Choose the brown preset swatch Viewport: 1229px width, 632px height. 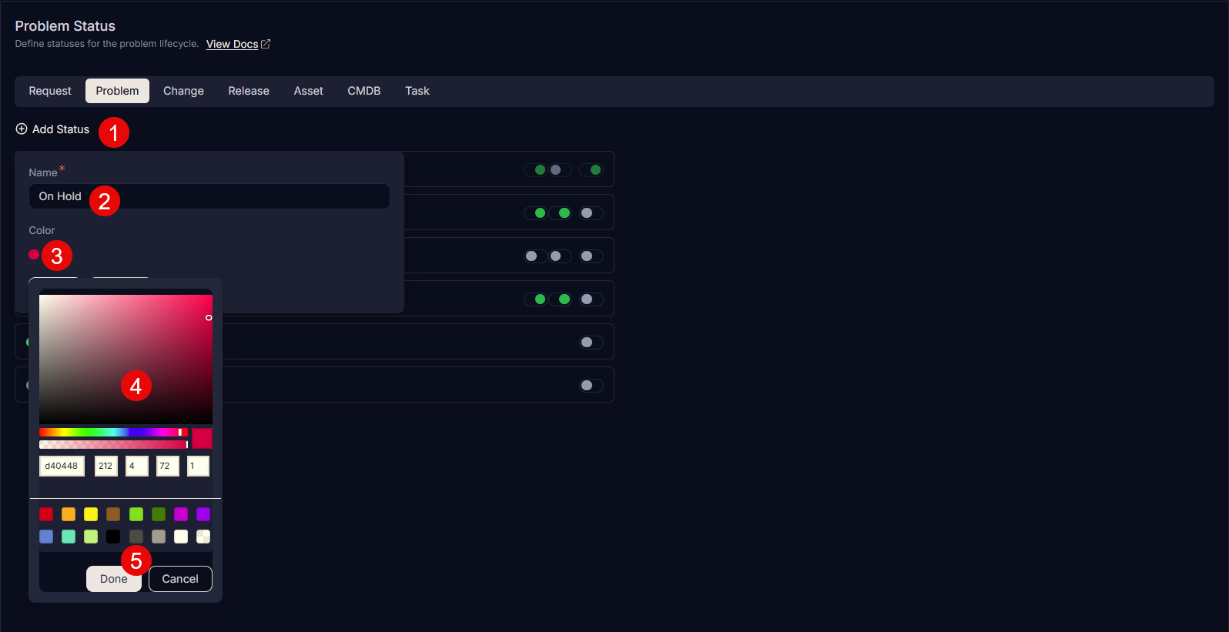(113, 514)
